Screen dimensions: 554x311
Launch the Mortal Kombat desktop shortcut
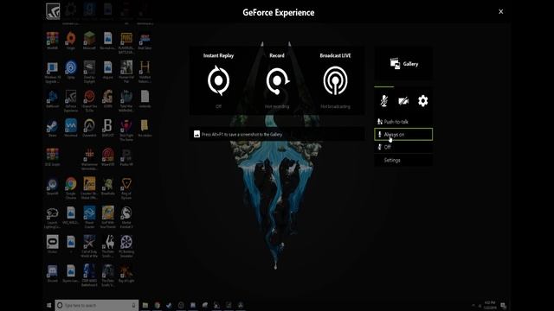126,217
